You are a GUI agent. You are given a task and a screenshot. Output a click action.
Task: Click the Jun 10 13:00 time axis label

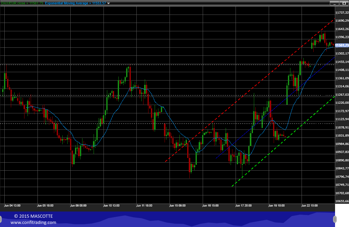point(111,206)
